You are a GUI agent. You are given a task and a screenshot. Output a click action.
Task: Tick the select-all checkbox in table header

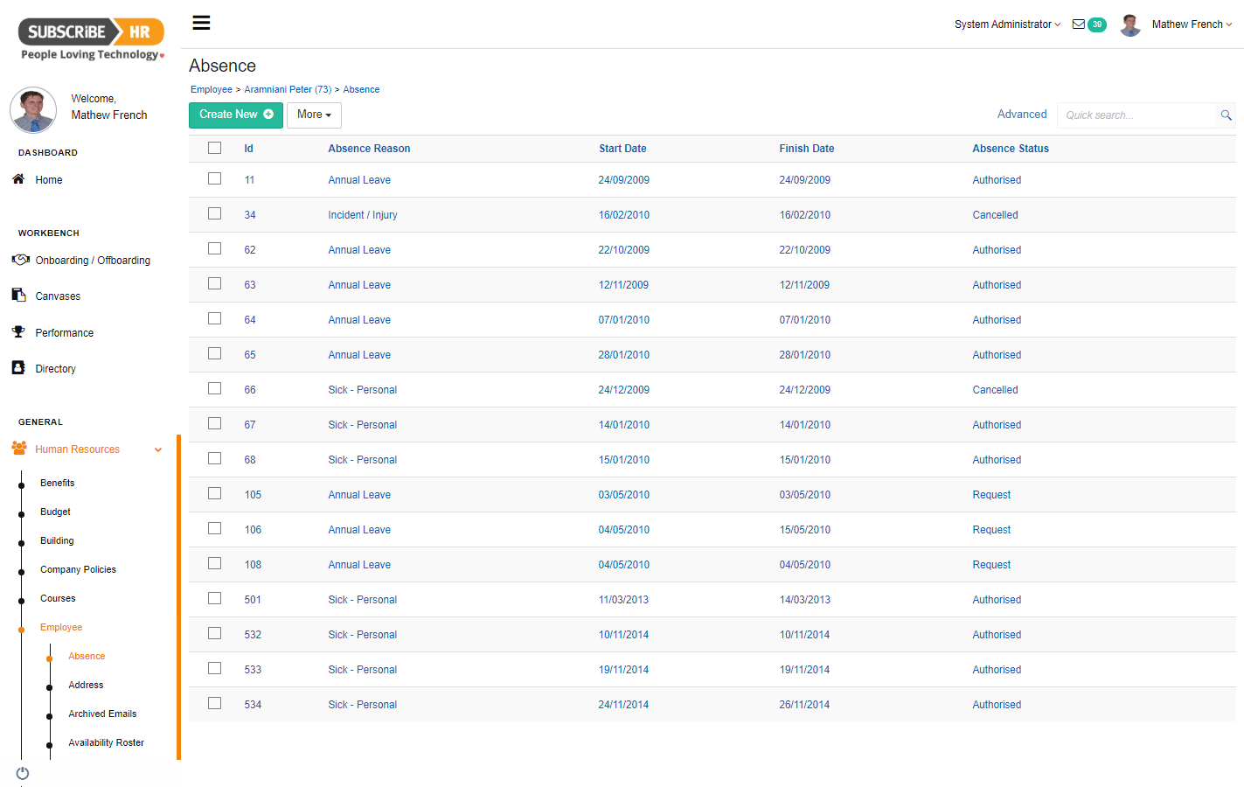(x=214, y=148)
